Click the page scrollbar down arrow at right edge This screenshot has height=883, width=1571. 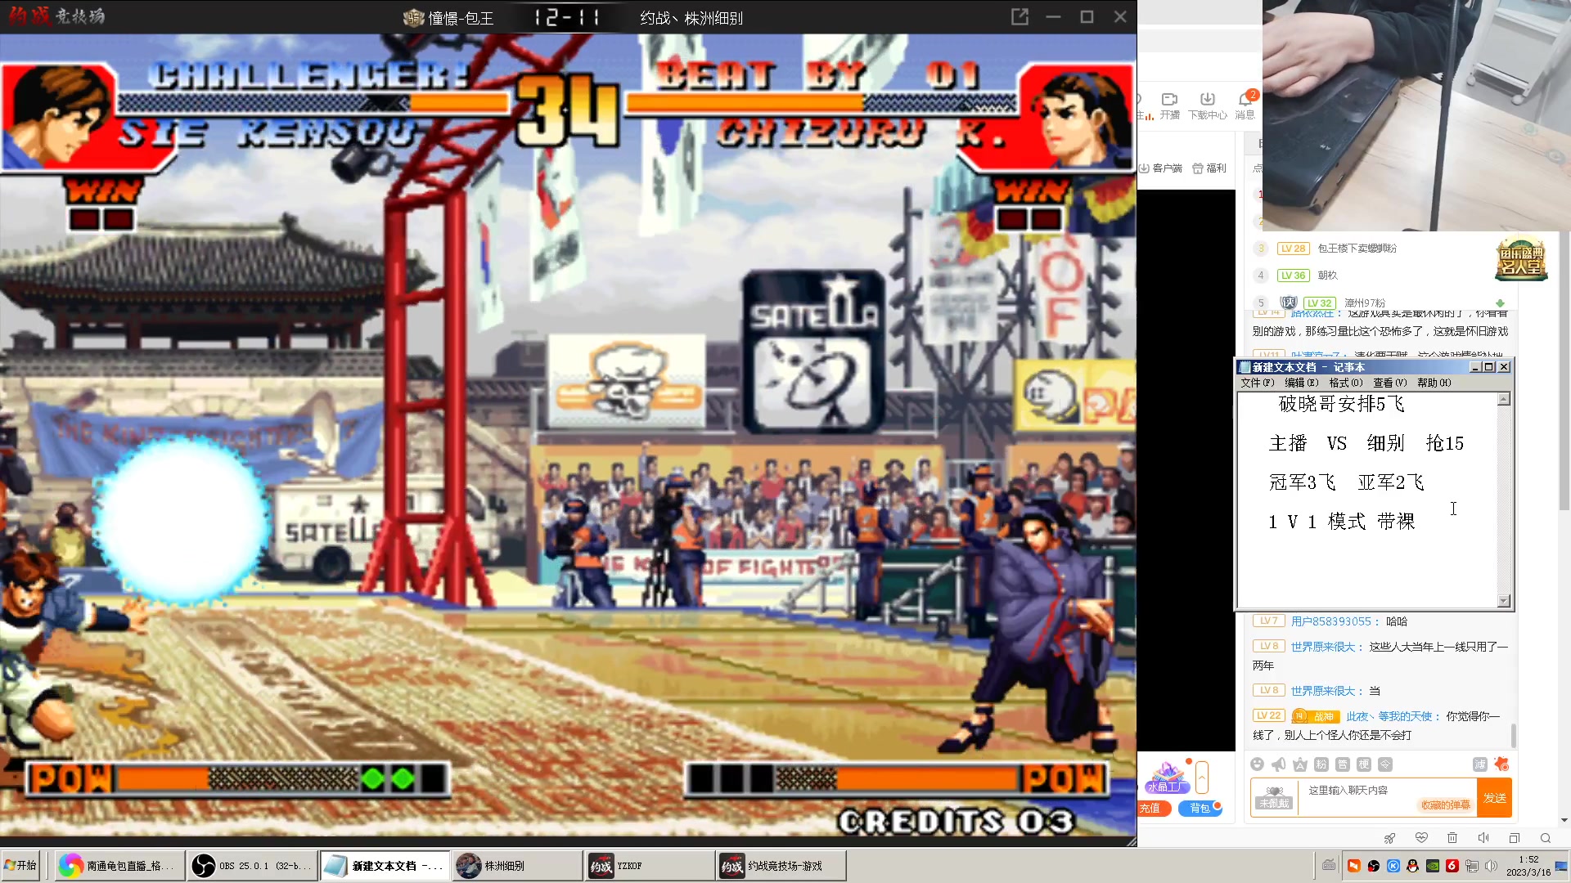click(1564, 820)
